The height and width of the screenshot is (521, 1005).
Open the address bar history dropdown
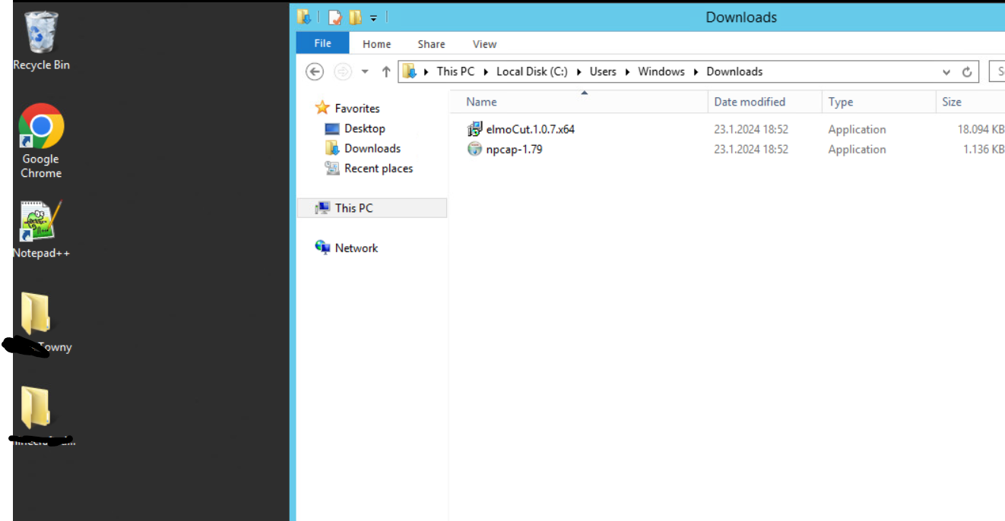[946, 72]
